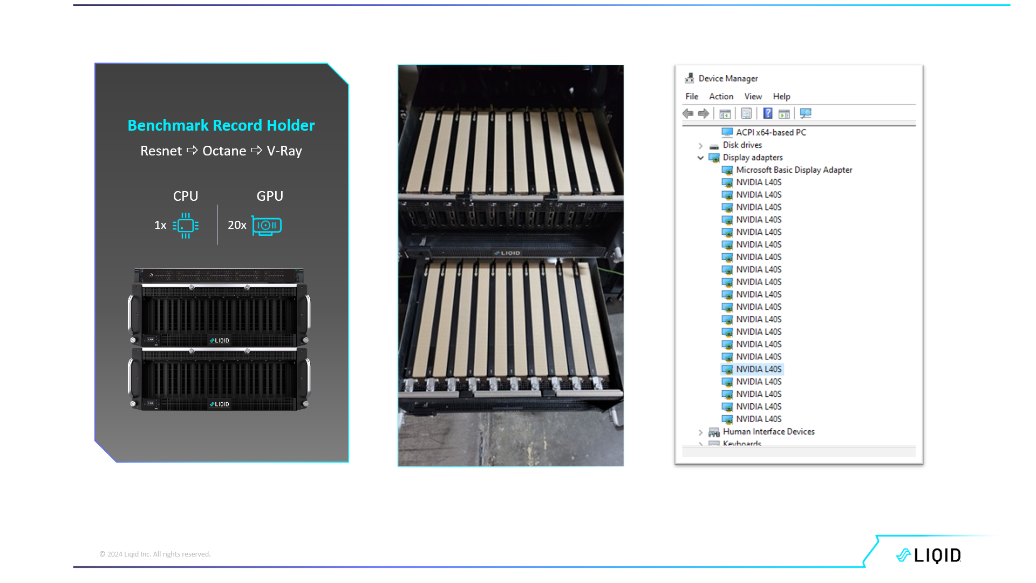Collapse the Display adapters node
Image resolution: width=1036 pixels, height=583 pixels.
pyautogui.click(x=700, y=158)
